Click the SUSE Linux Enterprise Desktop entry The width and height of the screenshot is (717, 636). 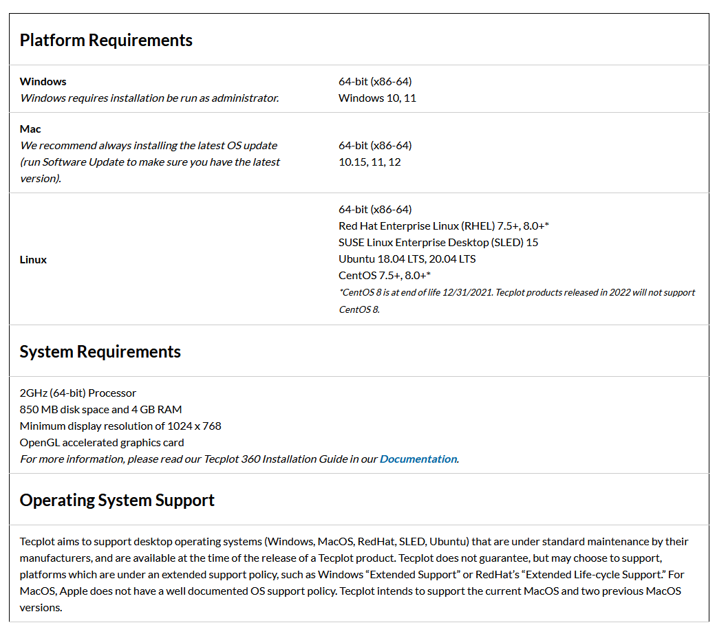[438, 242]
